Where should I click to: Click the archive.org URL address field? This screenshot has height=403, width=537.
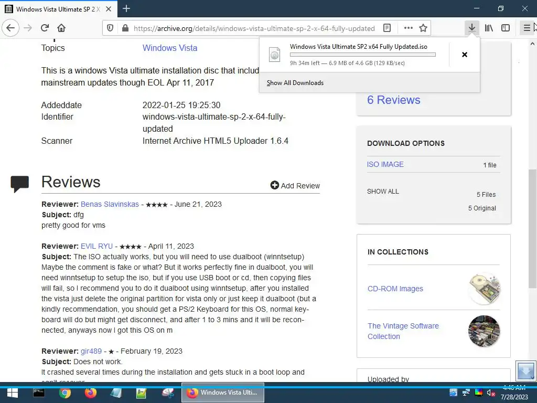click(254, 28)
